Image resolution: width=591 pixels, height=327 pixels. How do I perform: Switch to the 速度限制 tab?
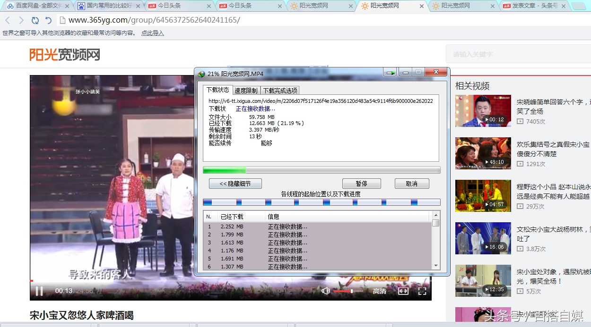click(246, 91)
